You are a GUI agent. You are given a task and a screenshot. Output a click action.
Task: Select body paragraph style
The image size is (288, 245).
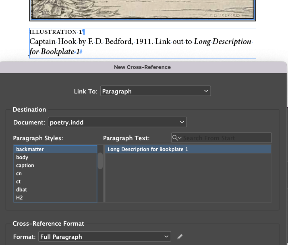click(55, 157)
